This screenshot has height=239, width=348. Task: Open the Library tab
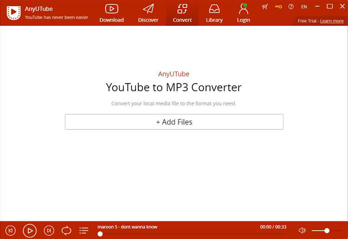tap(214, 13)
